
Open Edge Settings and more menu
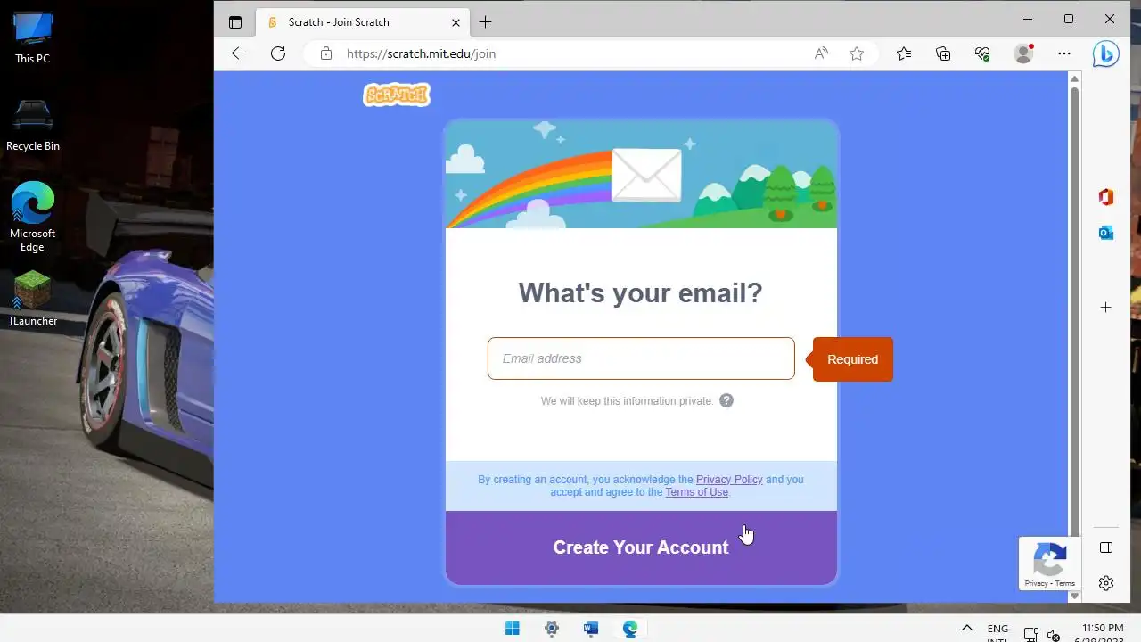[1064, 53]
